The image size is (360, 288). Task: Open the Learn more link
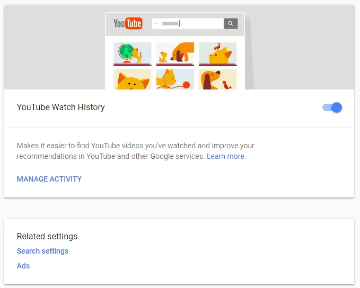point(225,156)
